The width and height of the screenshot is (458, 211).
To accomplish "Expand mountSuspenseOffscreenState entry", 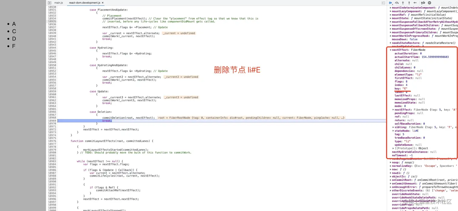I will point(390,29).
